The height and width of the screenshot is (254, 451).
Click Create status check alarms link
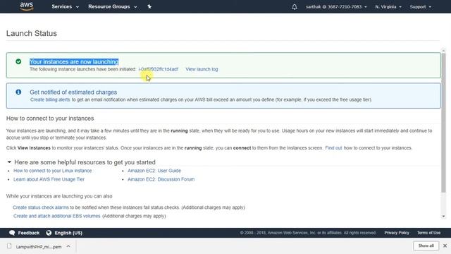click(x=41, y=207)
